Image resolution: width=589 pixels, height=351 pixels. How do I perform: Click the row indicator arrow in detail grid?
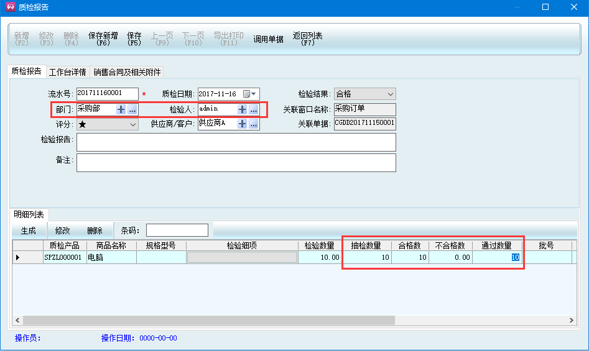(17, 257)
